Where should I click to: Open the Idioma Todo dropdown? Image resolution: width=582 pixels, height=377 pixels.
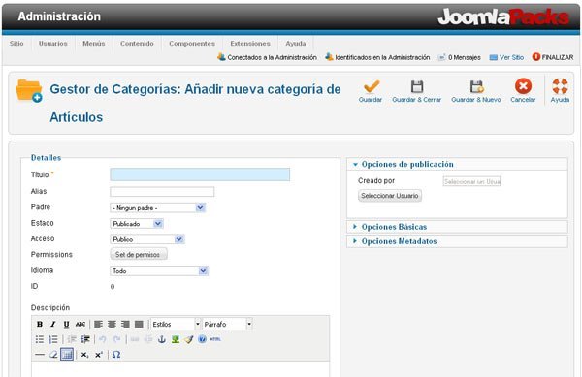click(159, 271)
